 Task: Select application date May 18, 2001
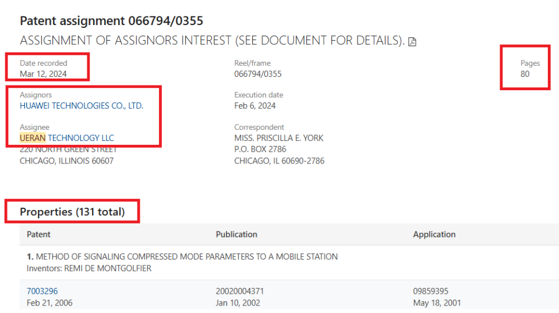click(x=437, y=303)
